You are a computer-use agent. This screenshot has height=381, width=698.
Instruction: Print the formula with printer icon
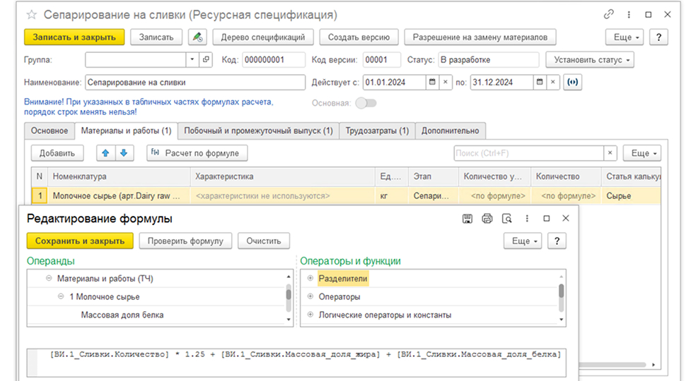click(x=487, y=219)
